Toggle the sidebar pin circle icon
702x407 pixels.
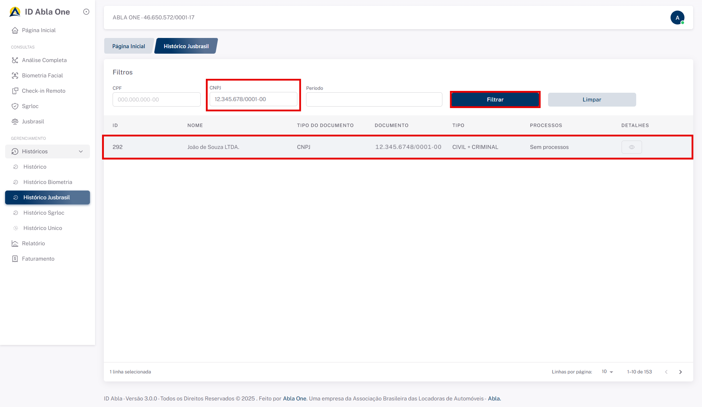pyautogui.click(x=86, y=12)
